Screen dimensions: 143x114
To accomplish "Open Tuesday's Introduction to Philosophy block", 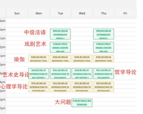I will coord(60,73).
